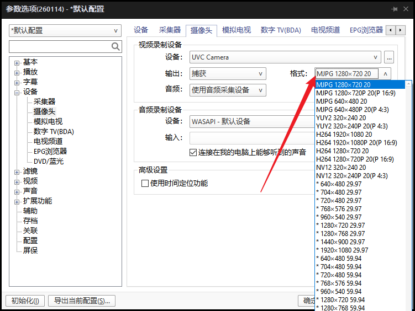Screen dimensions: 415x311
Task: Switch to the 采集器 tab
Action: point(170,30)
